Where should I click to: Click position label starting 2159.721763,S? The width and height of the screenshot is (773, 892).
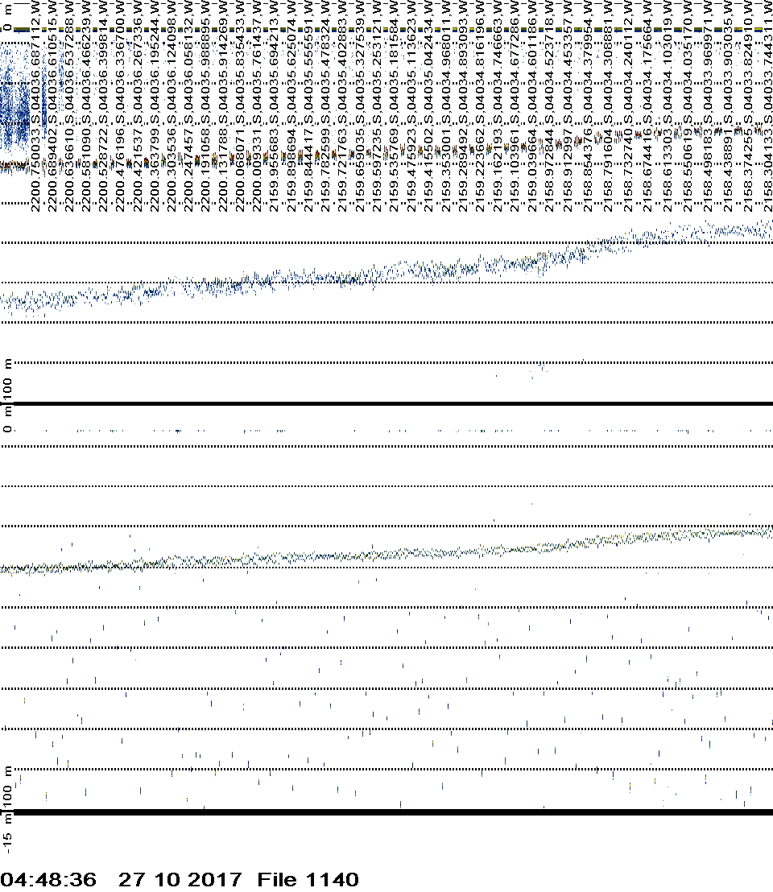(x=342, y=105)
